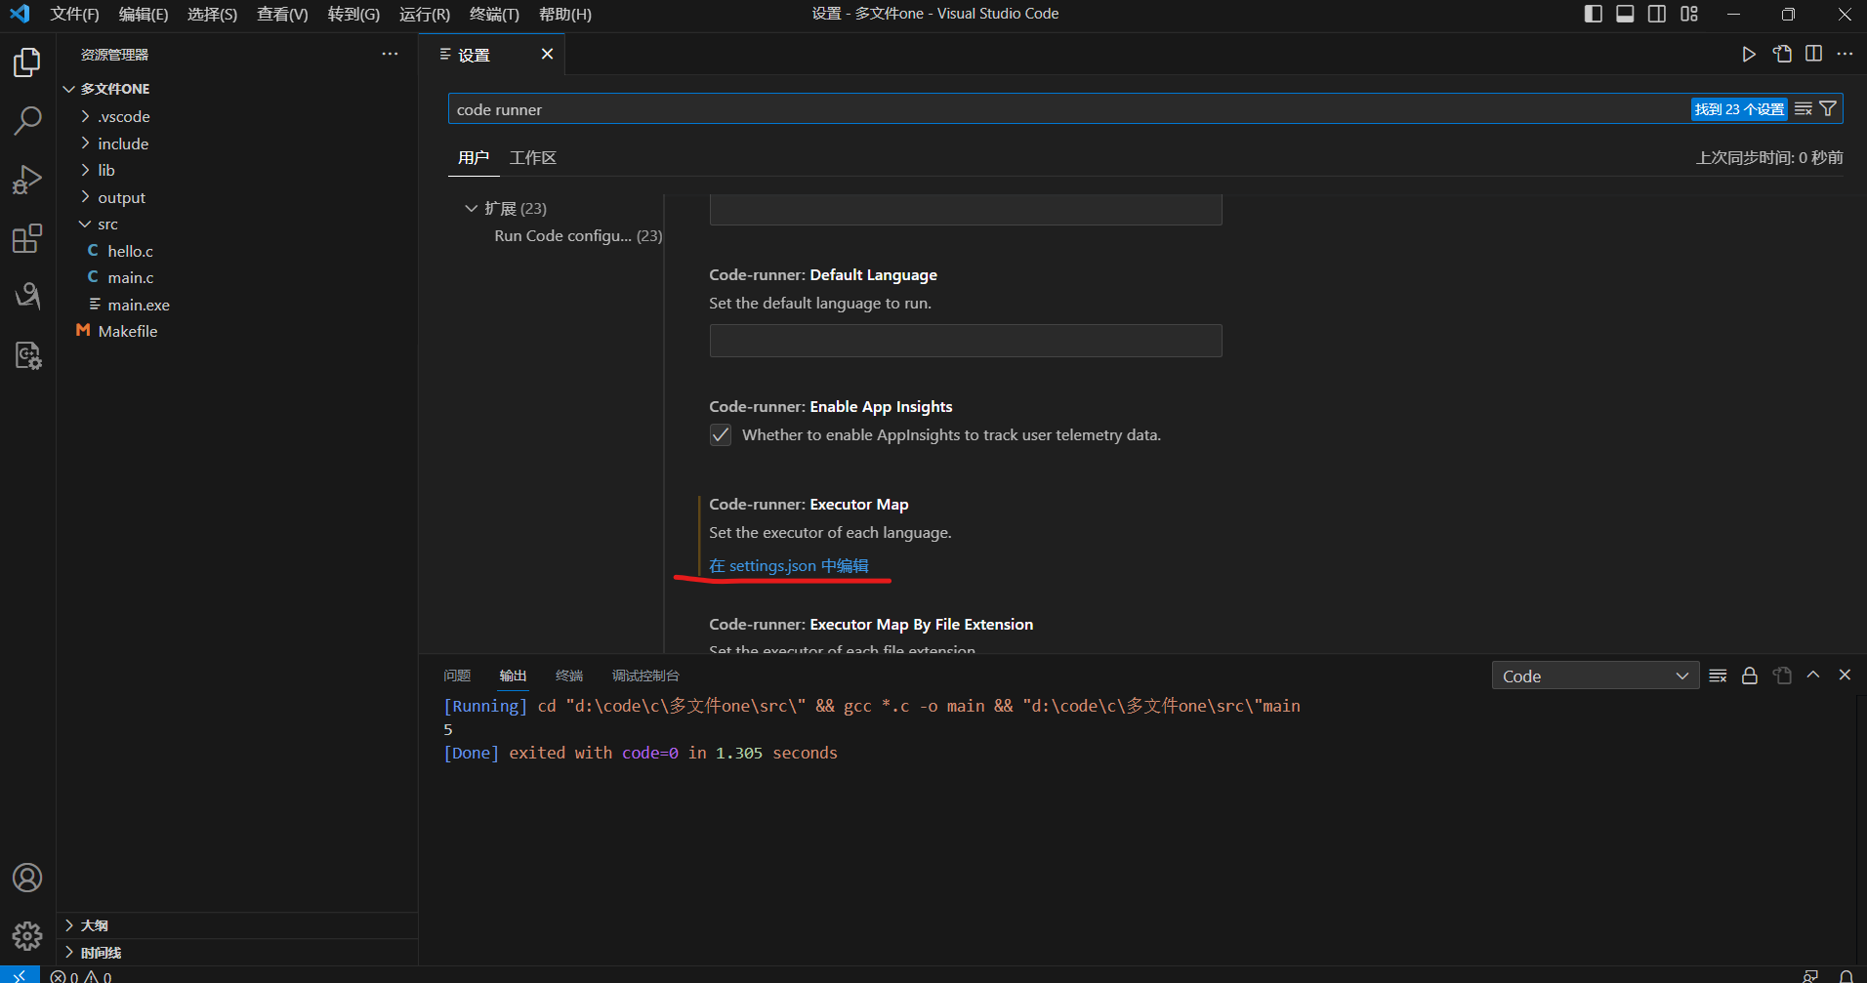Switch to the 终端 panel tab
1867x983 pixels.
point(569,676)
